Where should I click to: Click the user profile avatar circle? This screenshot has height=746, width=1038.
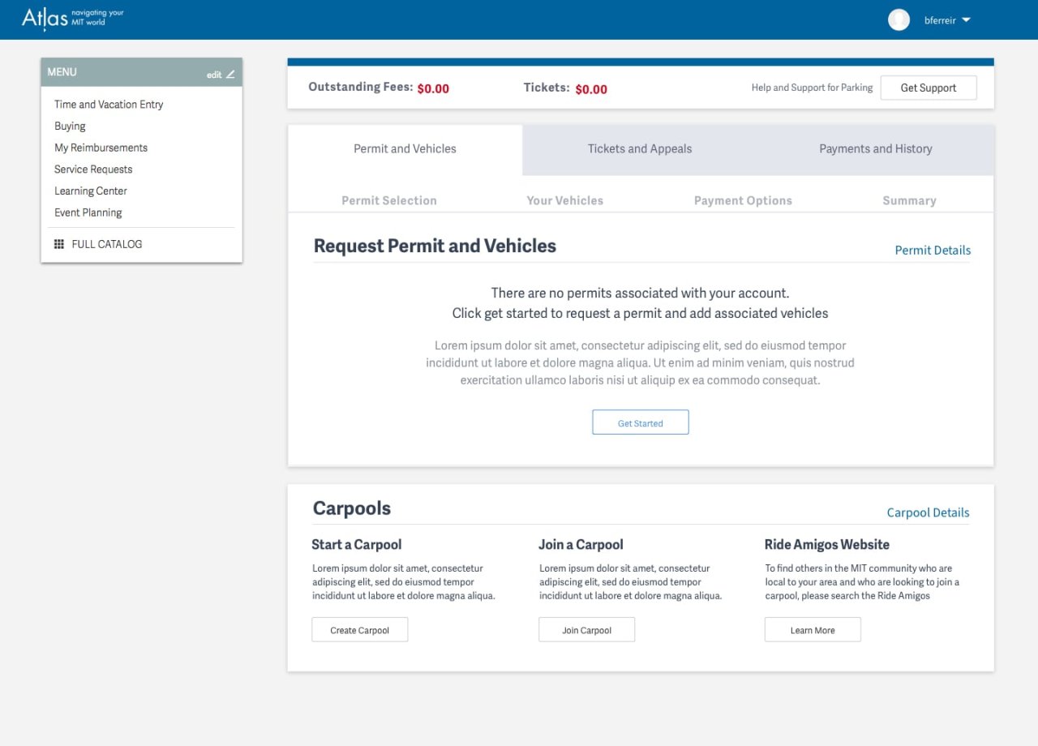(x=899, y=20)
